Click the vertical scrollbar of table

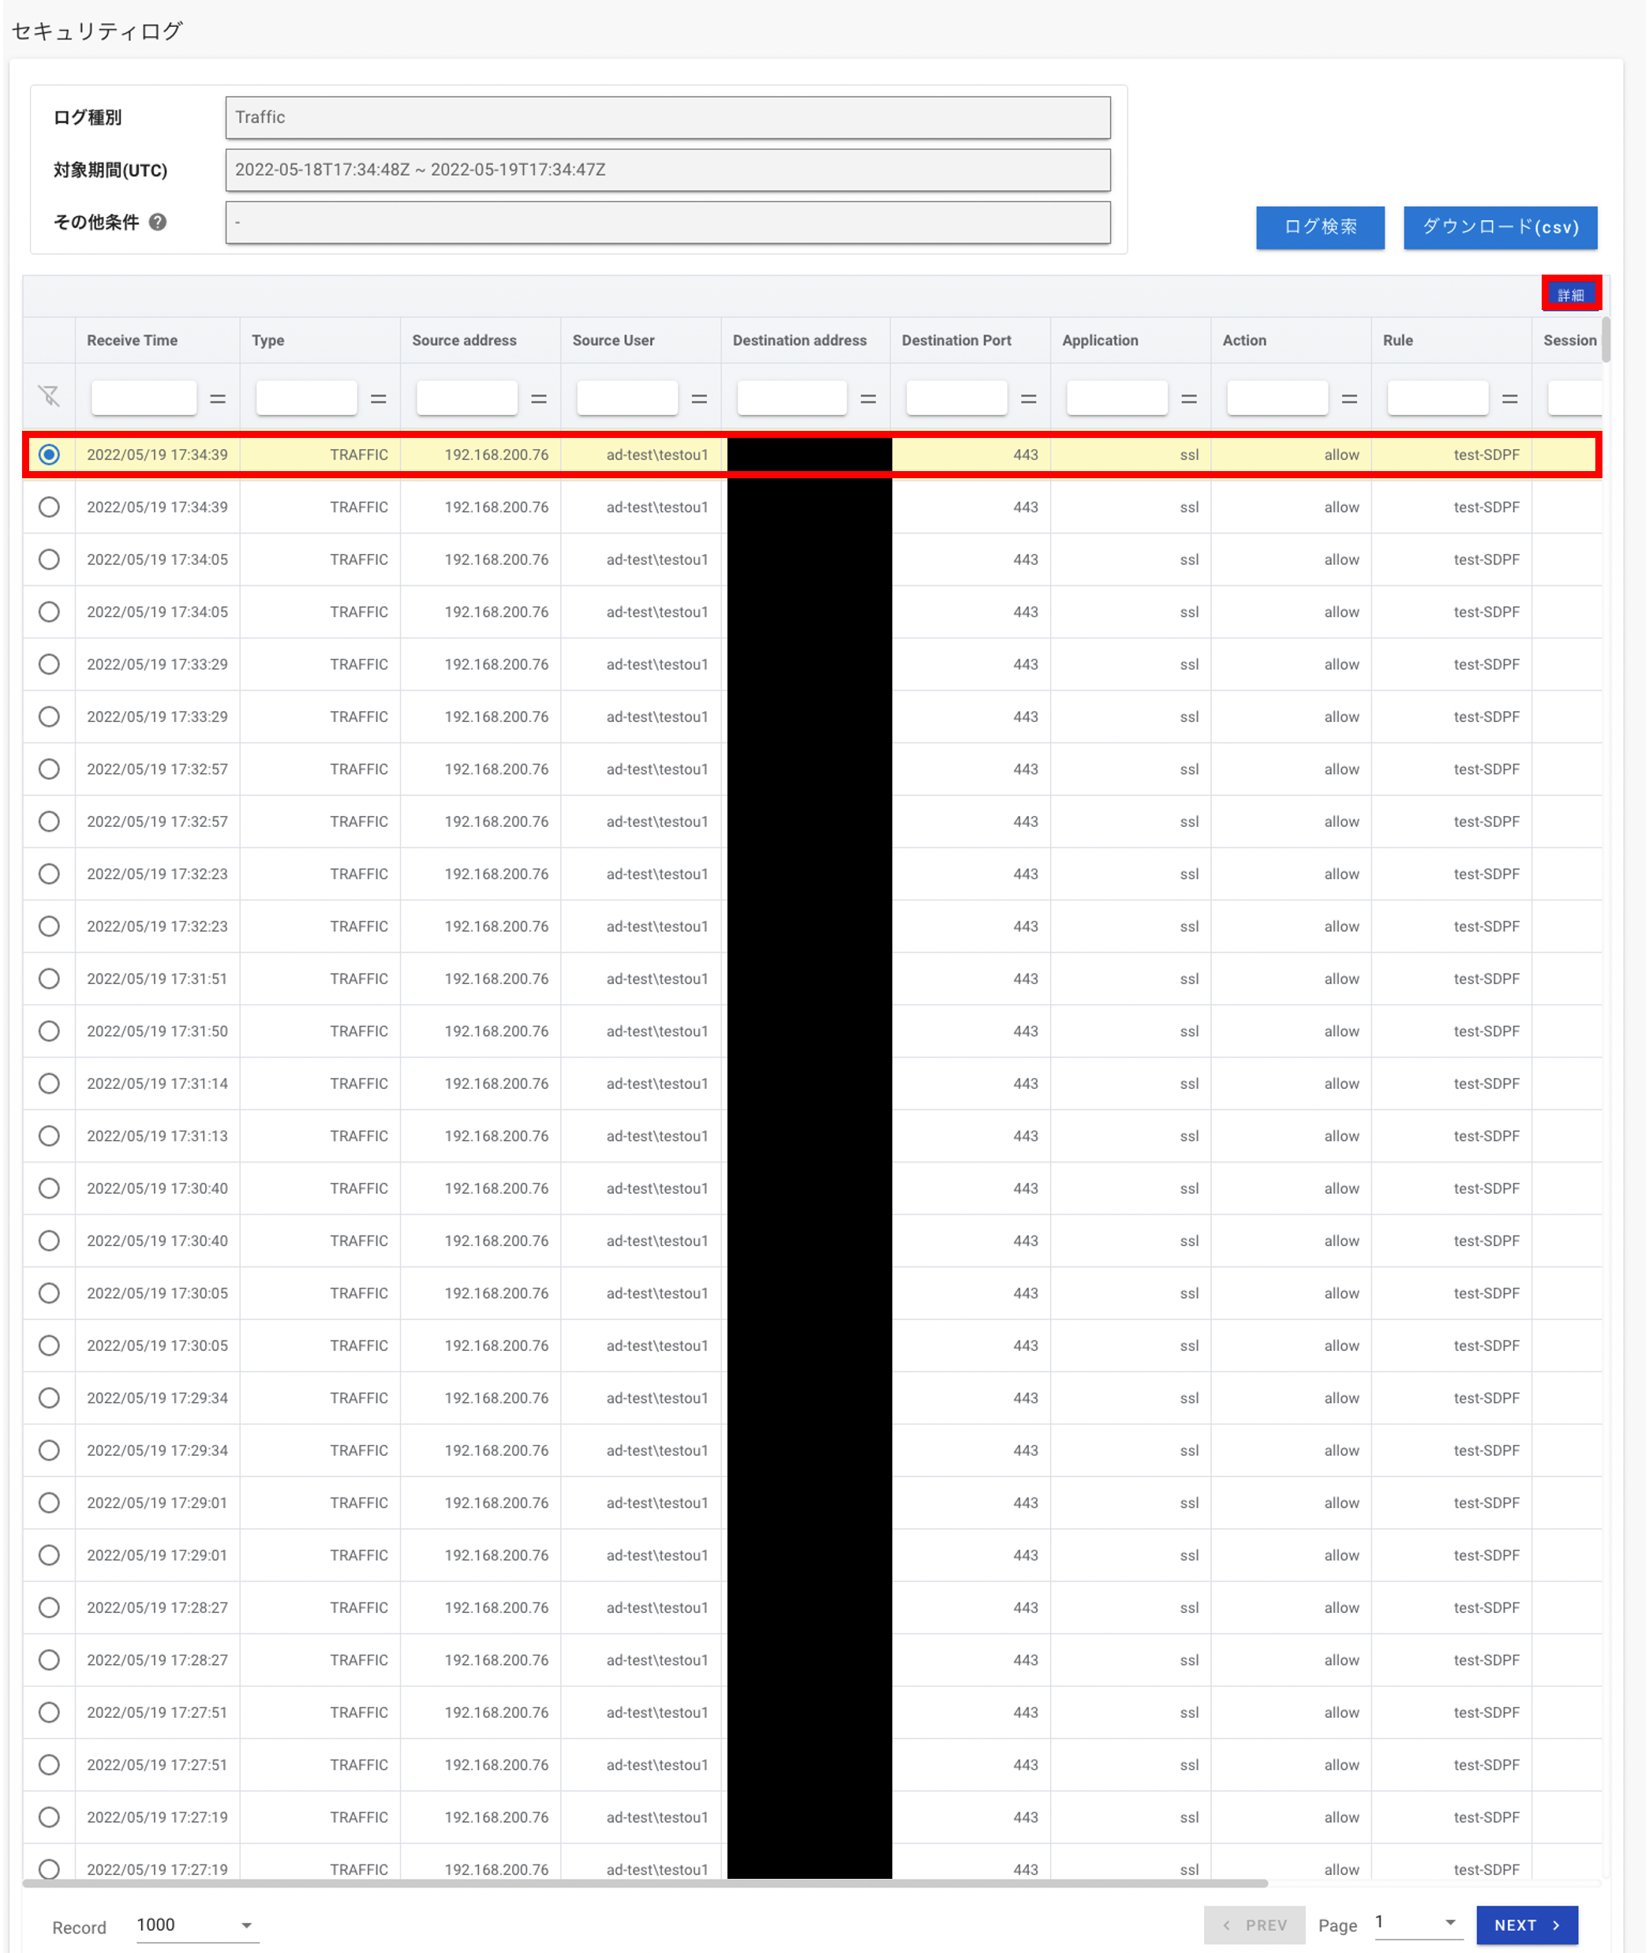[x=1606, y=339]
